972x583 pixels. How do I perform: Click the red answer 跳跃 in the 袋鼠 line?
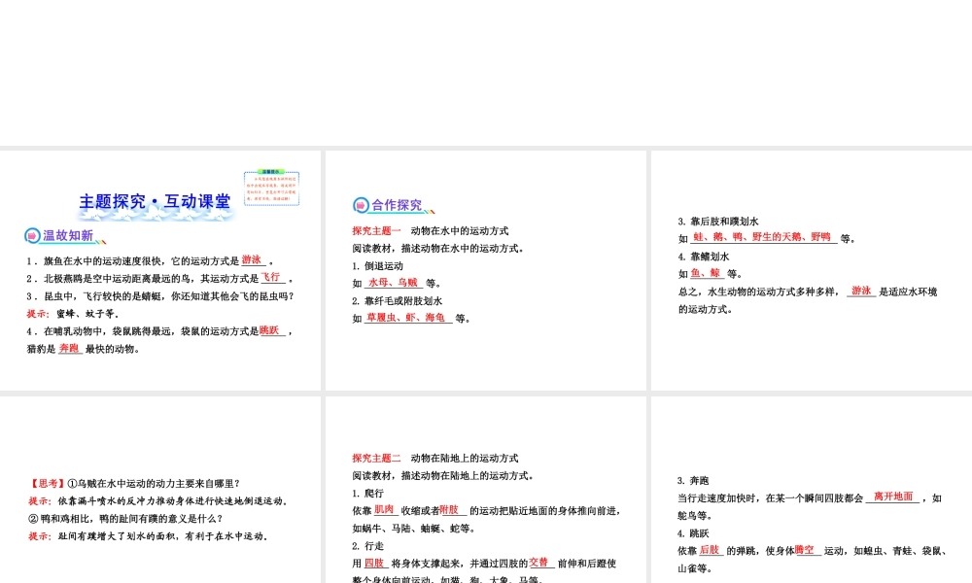click(x=269, y=330)
